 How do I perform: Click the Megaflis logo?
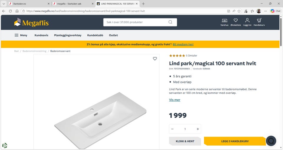pos(31,22)
